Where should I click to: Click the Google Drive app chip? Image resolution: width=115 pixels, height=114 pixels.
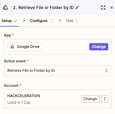coord(24,47)
